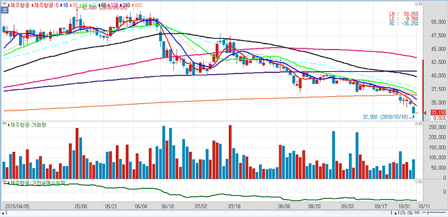Image resolution: width=448 pixels, height=217 pixels.
Task: Select the black 60 moving average legend
Action: (x=103, y=5)
